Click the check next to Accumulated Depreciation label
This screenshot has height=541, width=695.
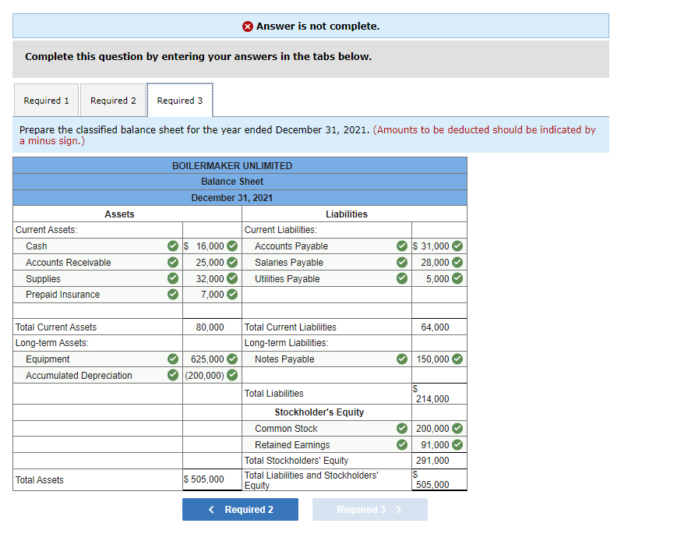[173, 375]
